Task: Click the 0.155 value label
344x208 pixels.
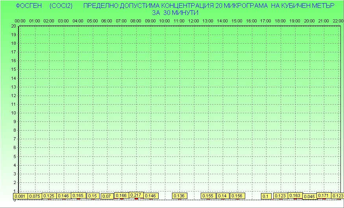Action: pos(208,196)
